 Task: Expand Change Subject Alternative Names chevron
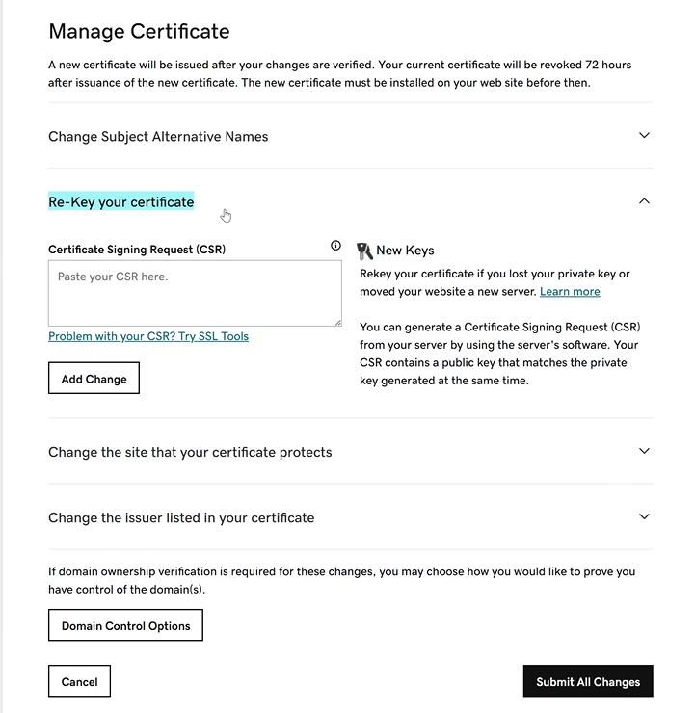[x=644, y=135]
